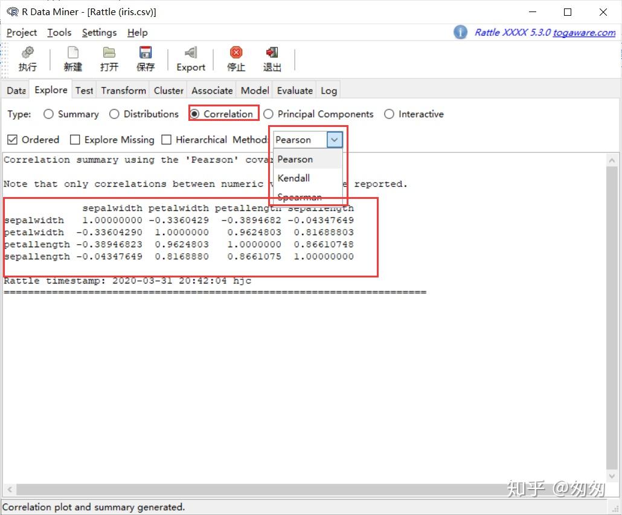This screenshot has height=515, width=622.
Task: Select the Summary radio button
Action: pyautogui.click(x=48, y=114)
